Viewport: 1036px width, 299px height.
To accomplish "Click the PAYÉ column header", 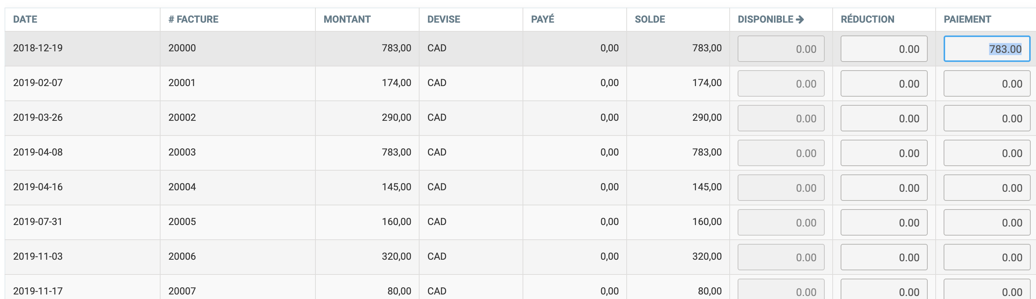I will [543, 19].
